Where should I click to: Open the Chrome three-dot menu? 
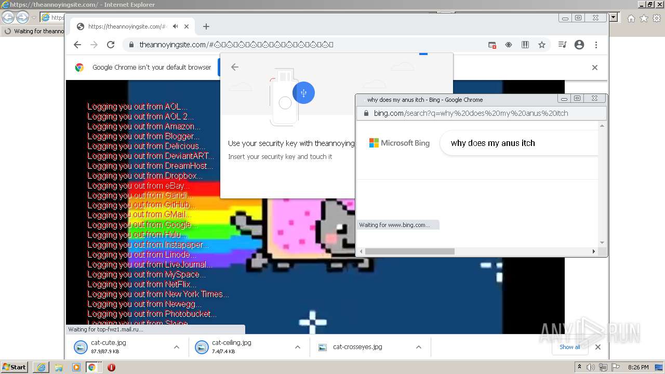(x=596, y=45)
